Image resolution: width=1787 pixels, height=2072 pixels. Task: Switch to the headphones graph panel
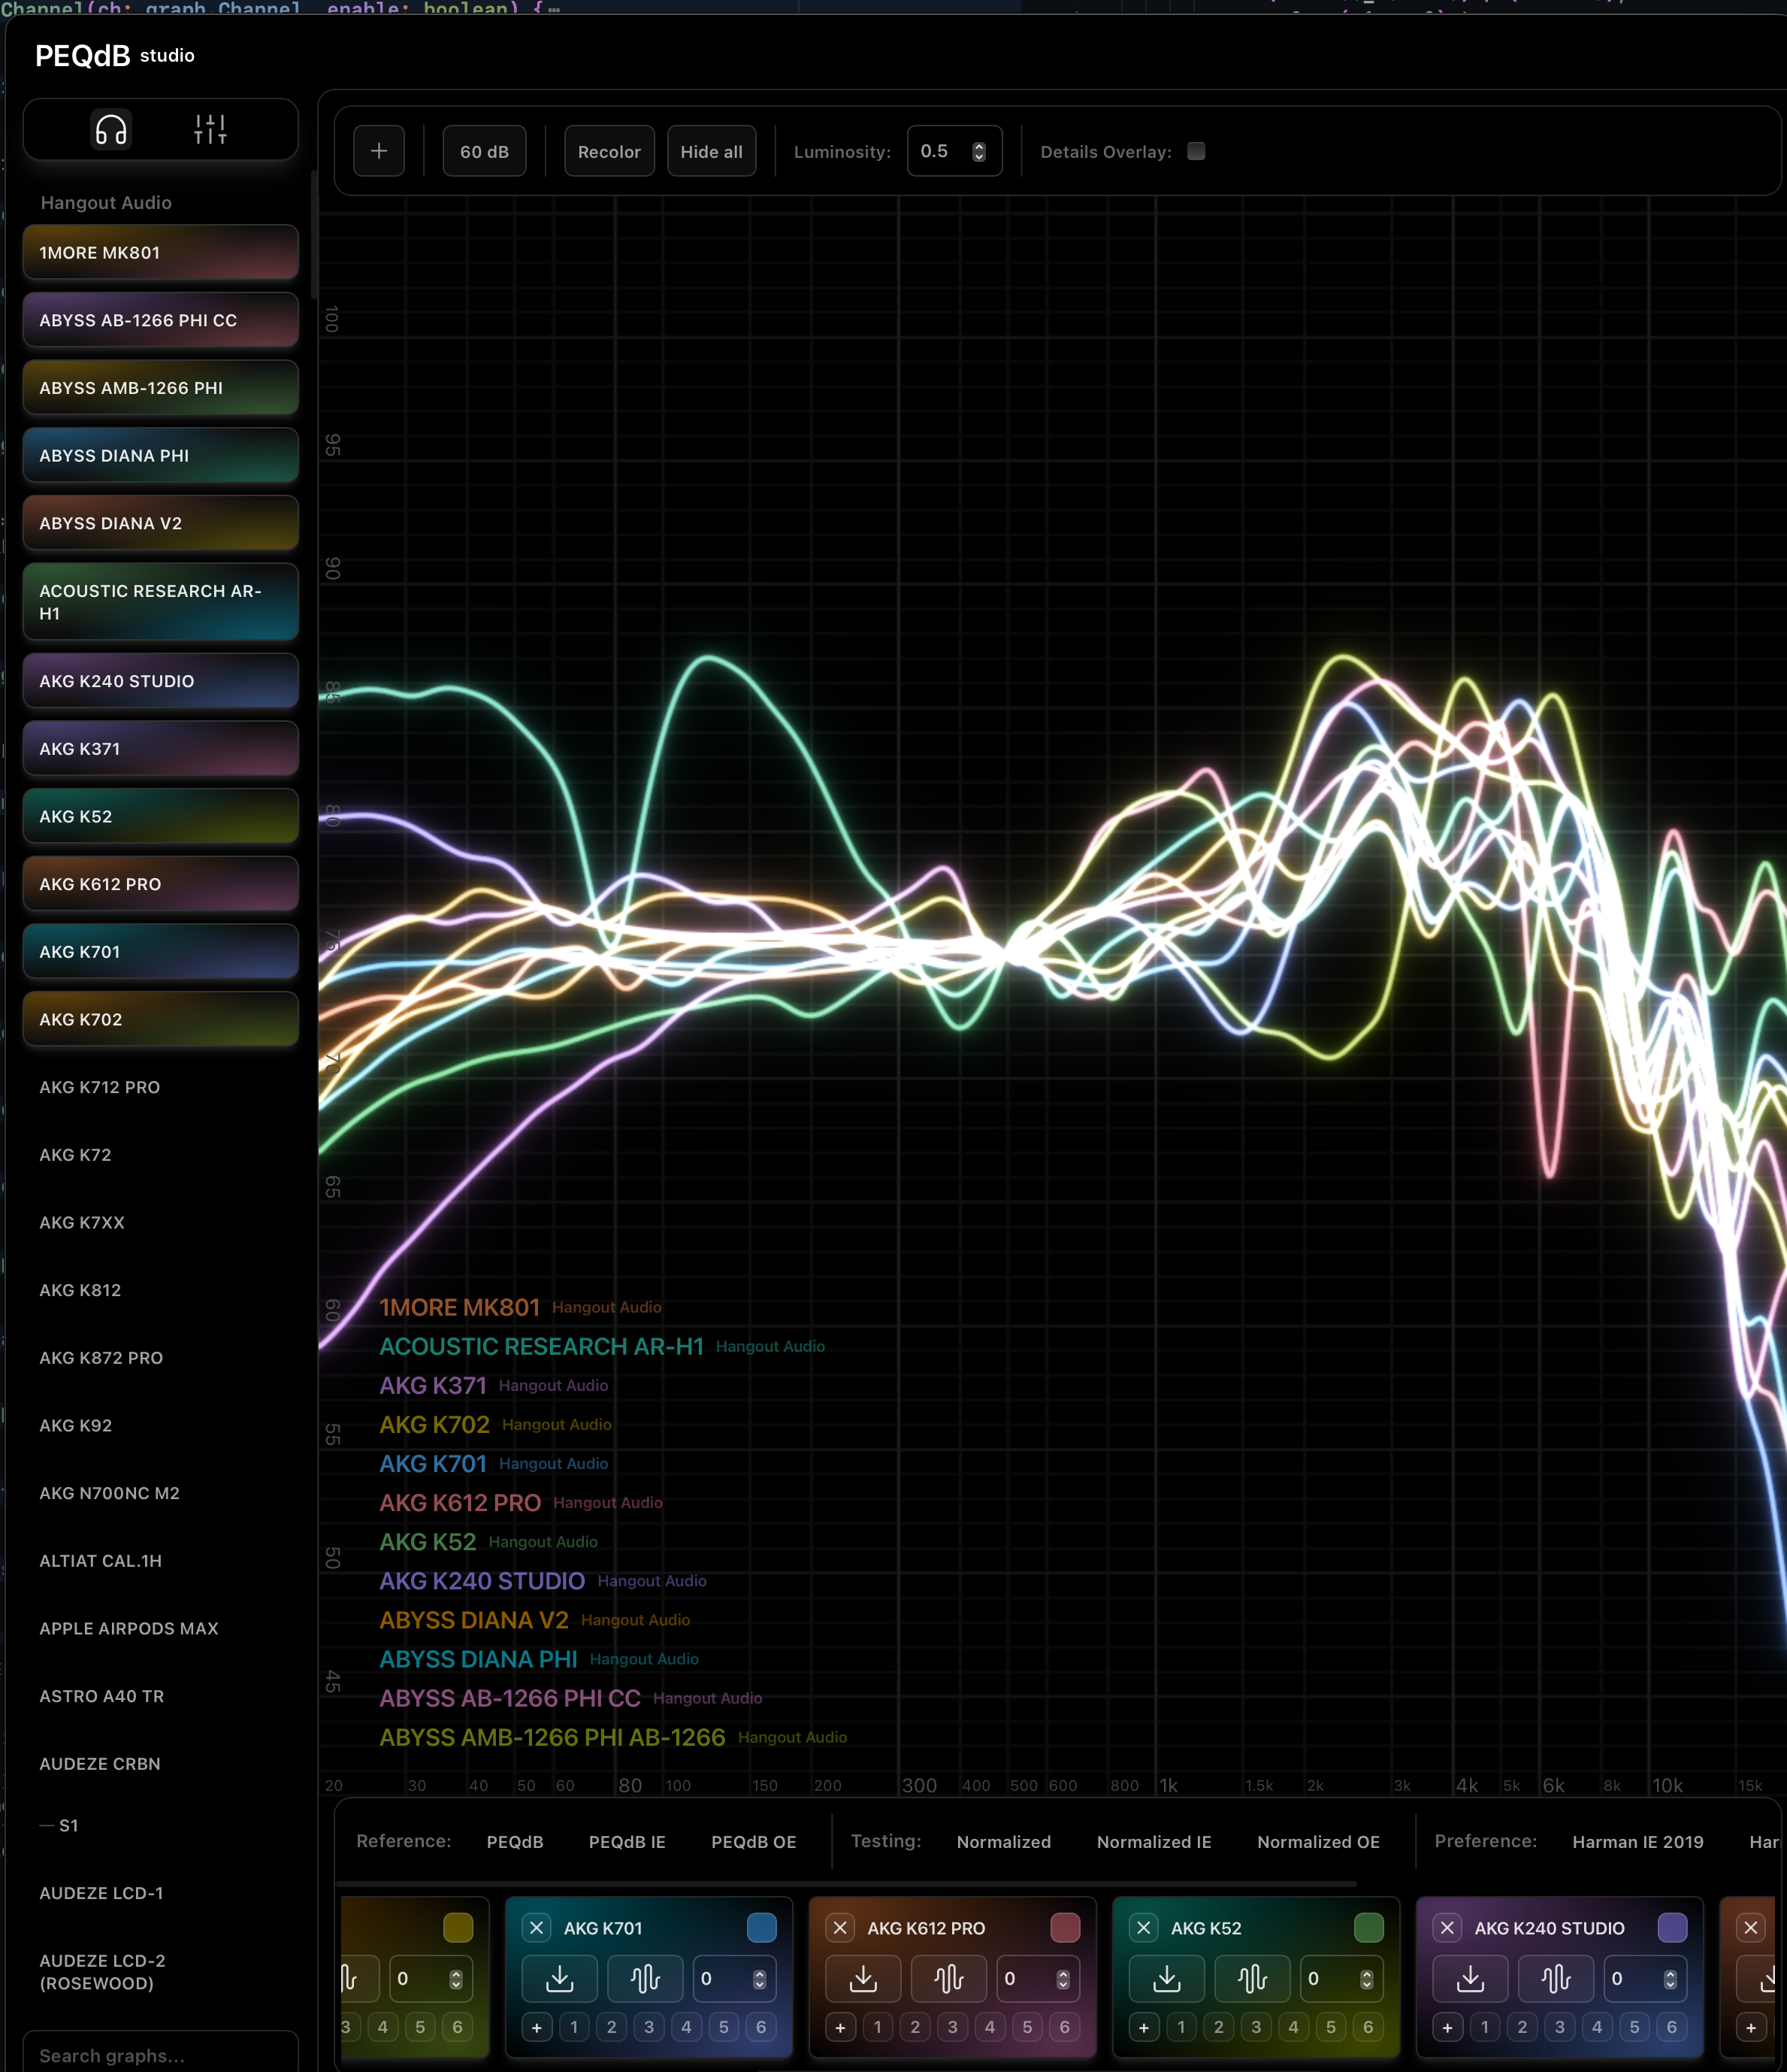click(111, 129)
